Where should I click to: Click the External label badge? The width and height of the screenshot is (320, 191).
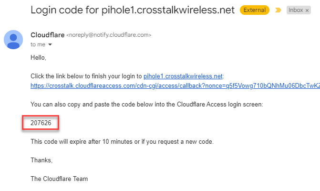tap(255, 10)
